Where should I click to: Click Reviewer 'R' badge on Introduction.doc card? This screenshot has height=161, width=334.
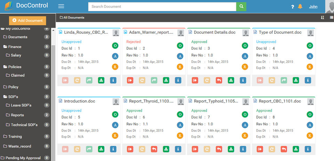115,136
